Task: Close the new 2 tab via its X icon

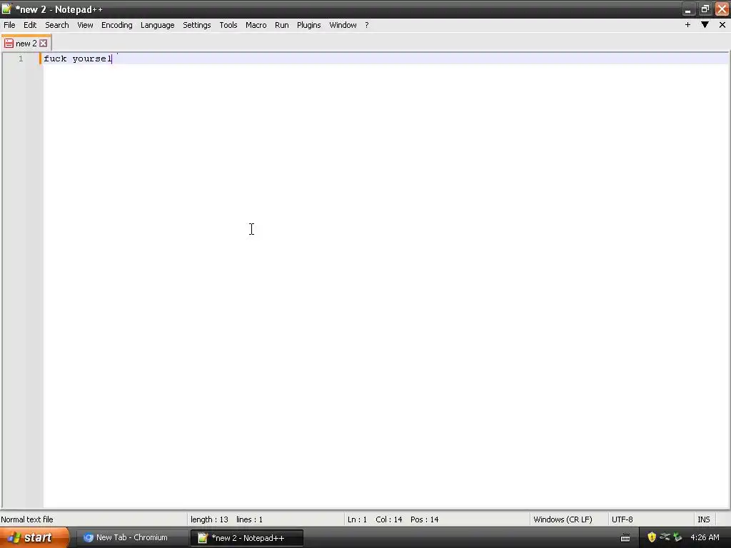Action: coord(44,44)
